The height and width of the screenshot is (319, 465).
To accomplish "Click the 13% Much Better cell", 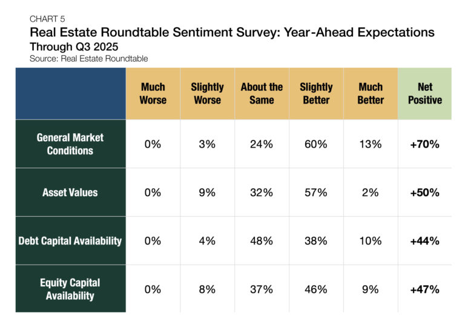I will click(x=371, y=144).
